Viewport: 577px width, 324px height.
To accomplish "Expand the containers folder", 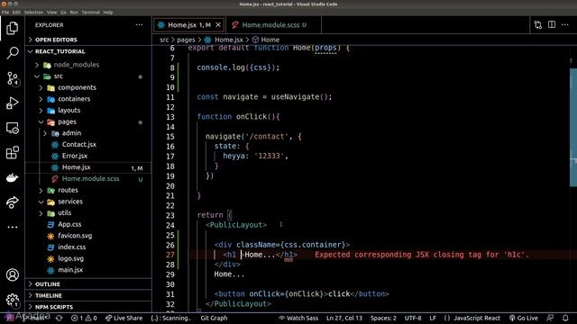I will [x=88, y=99].
